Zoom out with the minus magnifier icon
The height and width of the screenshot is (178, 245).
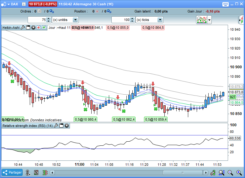230,173
